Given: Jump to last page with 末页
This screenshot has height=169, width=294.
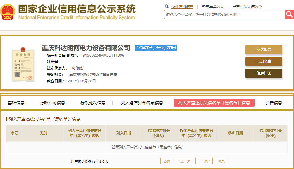Looking at the screenshot, I should (221, 161).
